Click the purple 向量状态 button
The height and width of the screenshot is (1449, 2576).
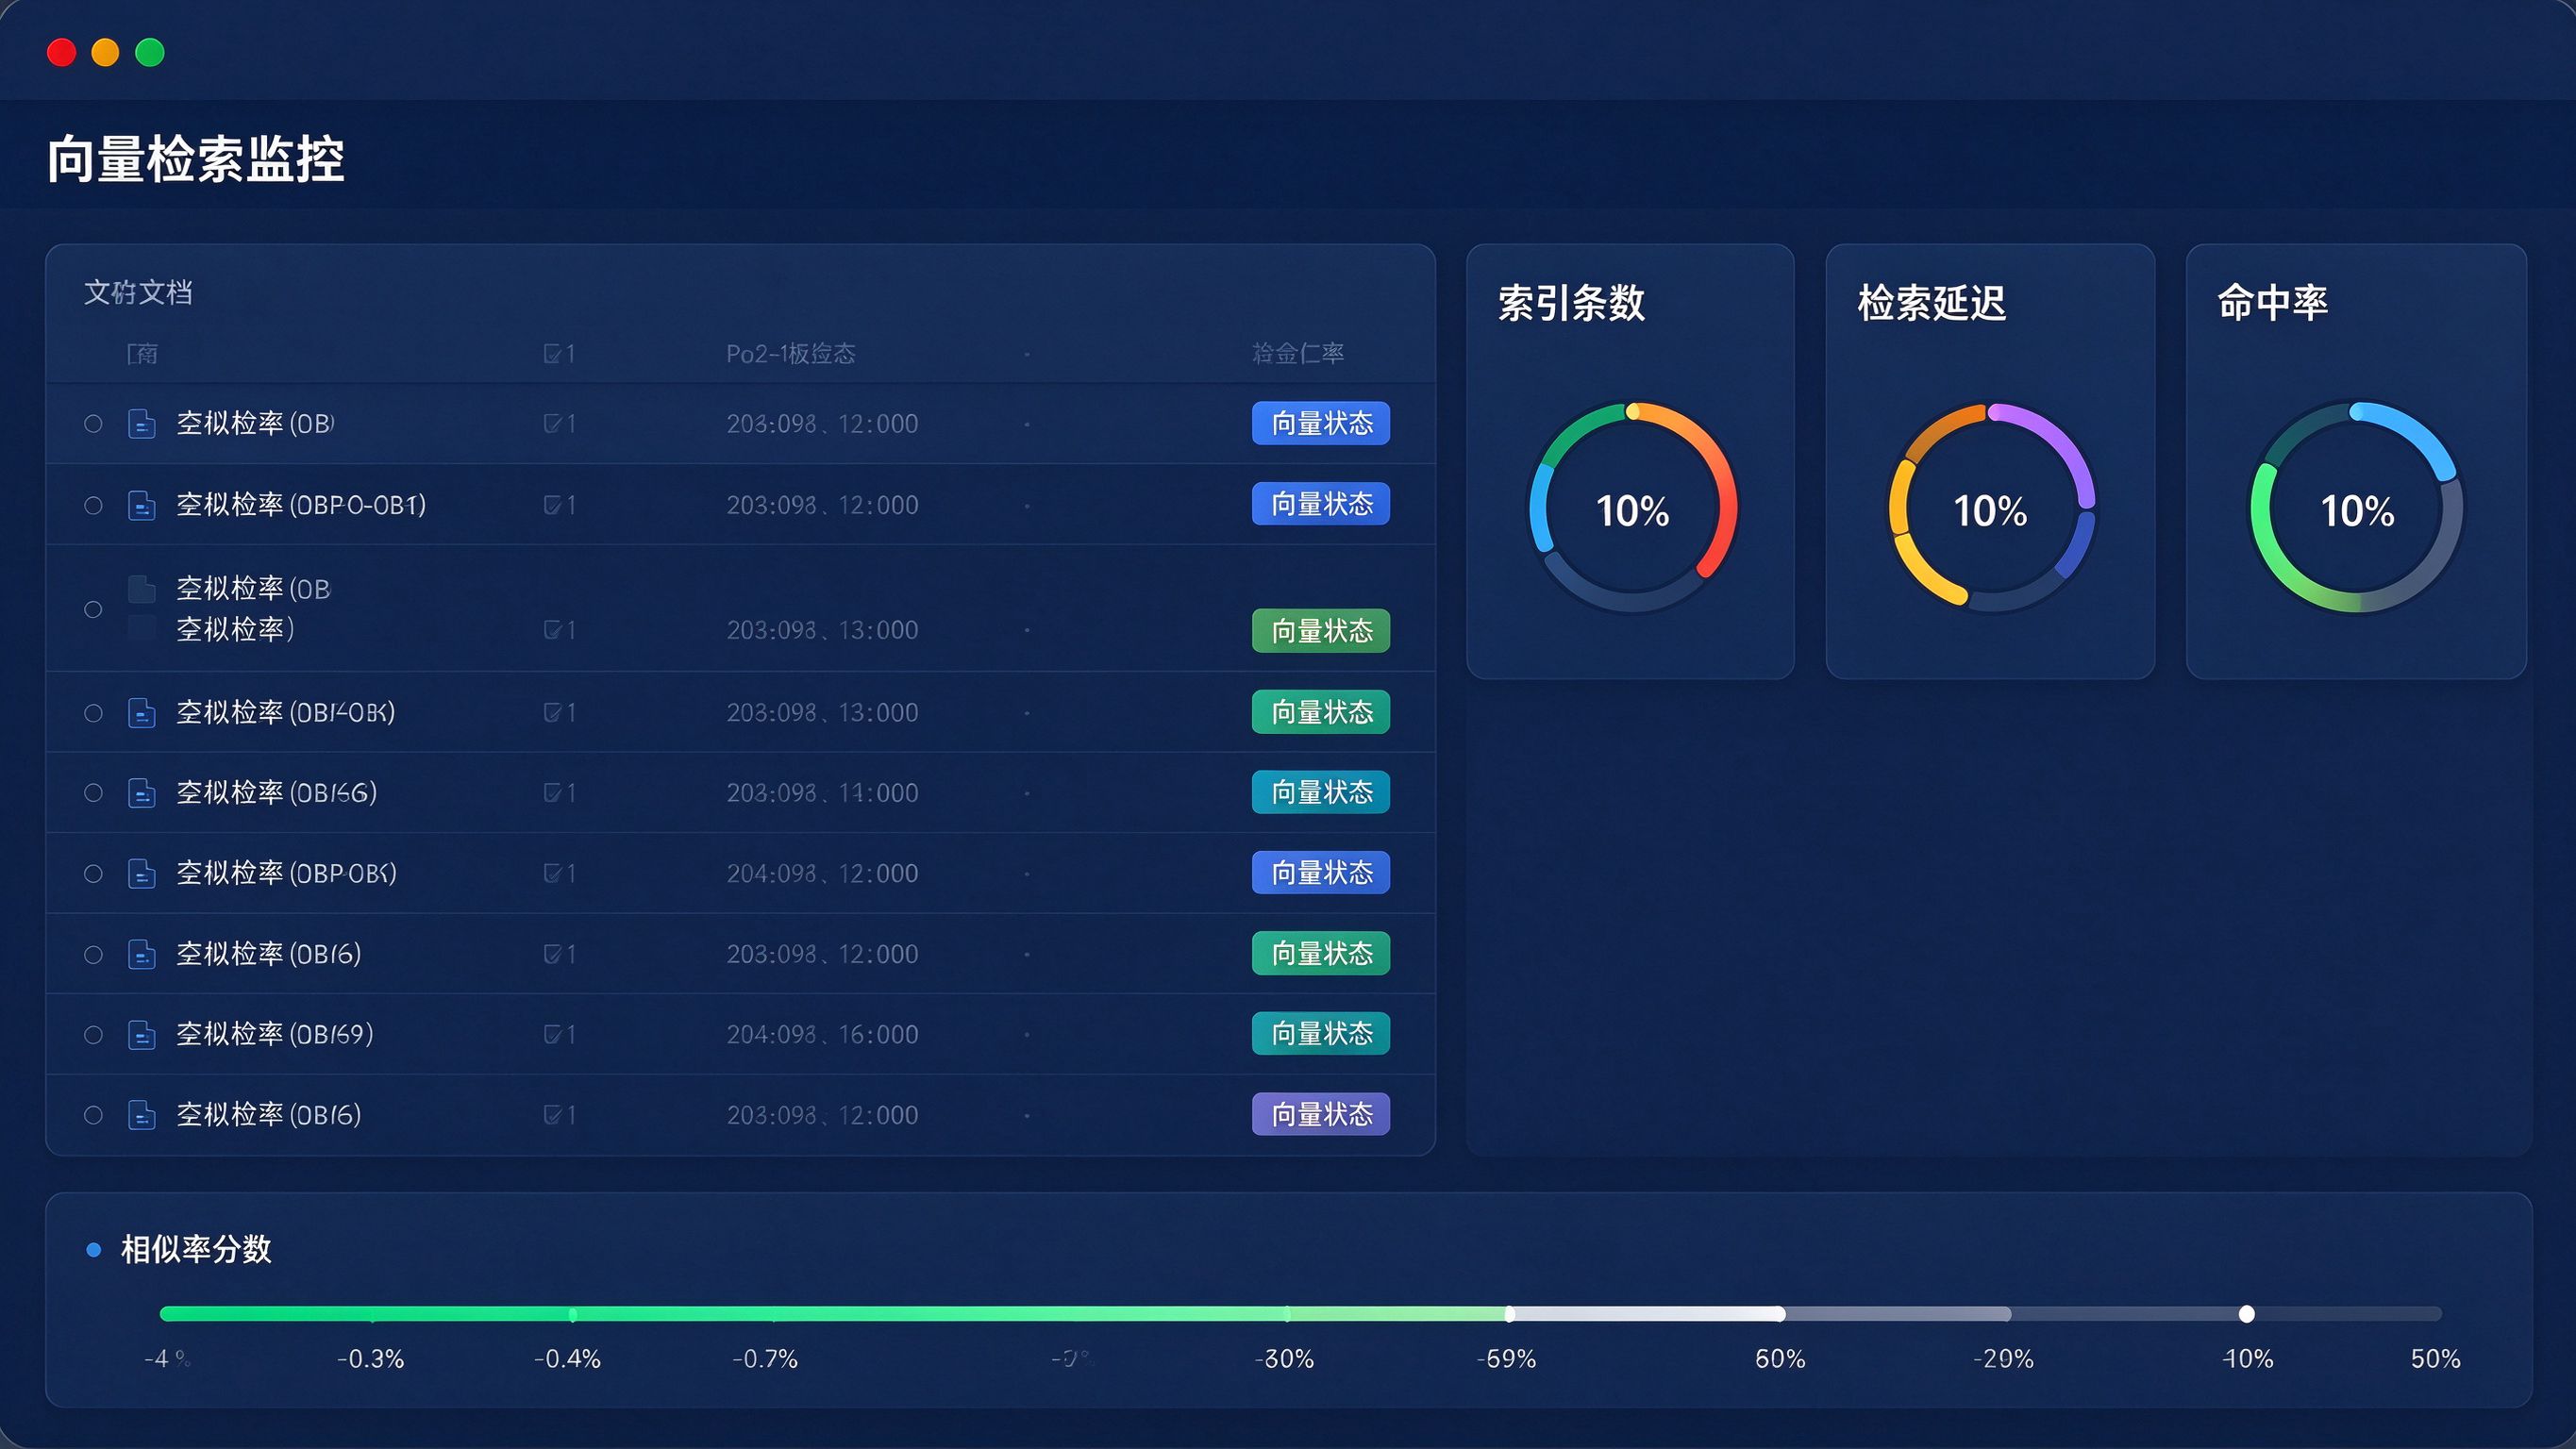(1321, 1114)
